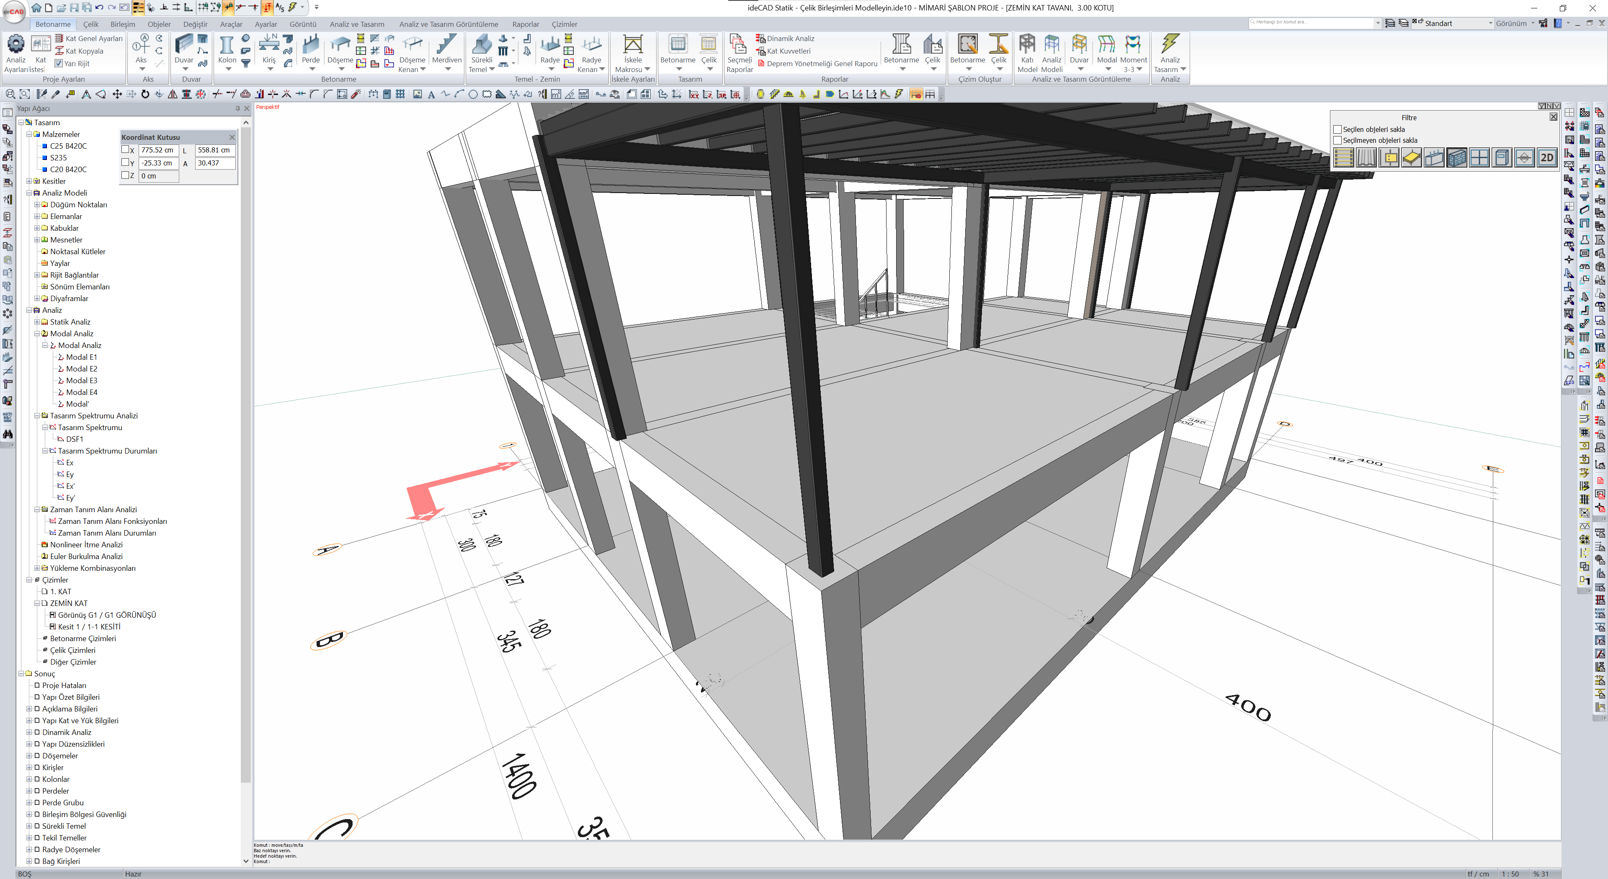Expand the Kesitler tree node
The width and height of the screenshot is (1608, 879).
click(x=29, y=181)
